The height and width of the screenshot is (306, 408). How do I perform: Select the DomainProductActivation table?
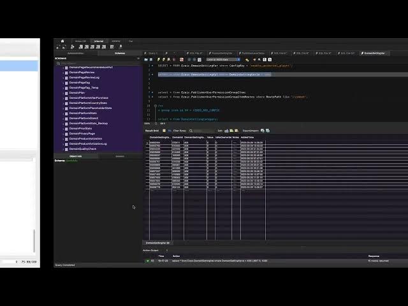coord(85,139)
